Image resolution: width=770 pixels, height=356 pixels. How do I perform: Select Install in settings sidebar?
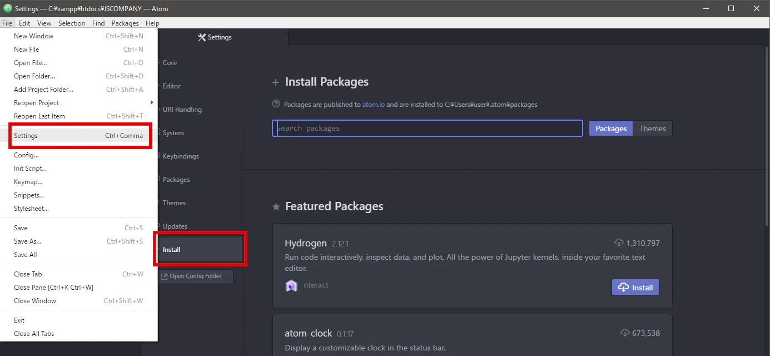200,250
